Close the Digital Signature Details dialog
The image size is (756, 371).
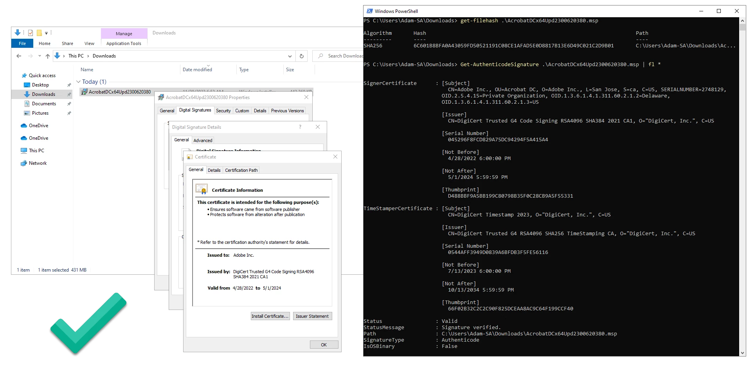(318, 127)
